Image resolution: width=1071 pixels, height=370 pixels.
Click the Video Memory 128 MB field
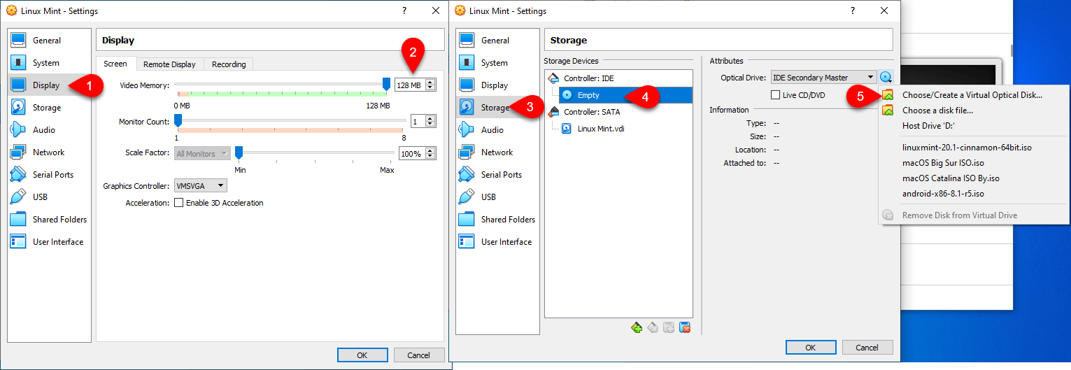[410, 85]
